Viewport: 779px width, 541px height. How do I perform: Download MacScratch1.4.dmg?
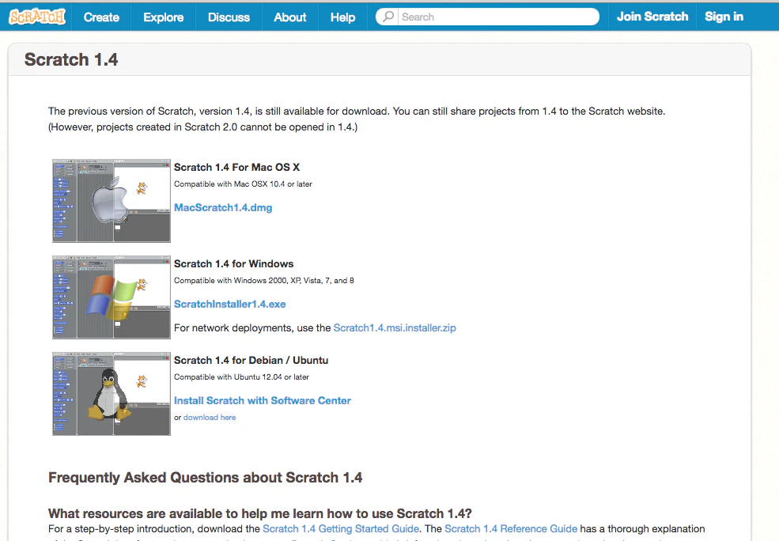coord(223,208)
